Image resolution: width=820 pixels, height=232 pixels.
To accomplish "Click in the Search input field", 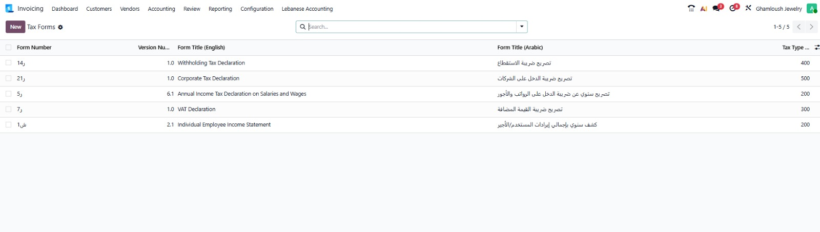I will click(x=410, y=27).
